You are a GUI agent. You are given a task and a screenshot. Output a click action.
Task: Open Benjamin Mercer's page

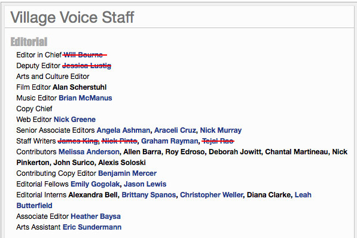[x=127, y=173]
